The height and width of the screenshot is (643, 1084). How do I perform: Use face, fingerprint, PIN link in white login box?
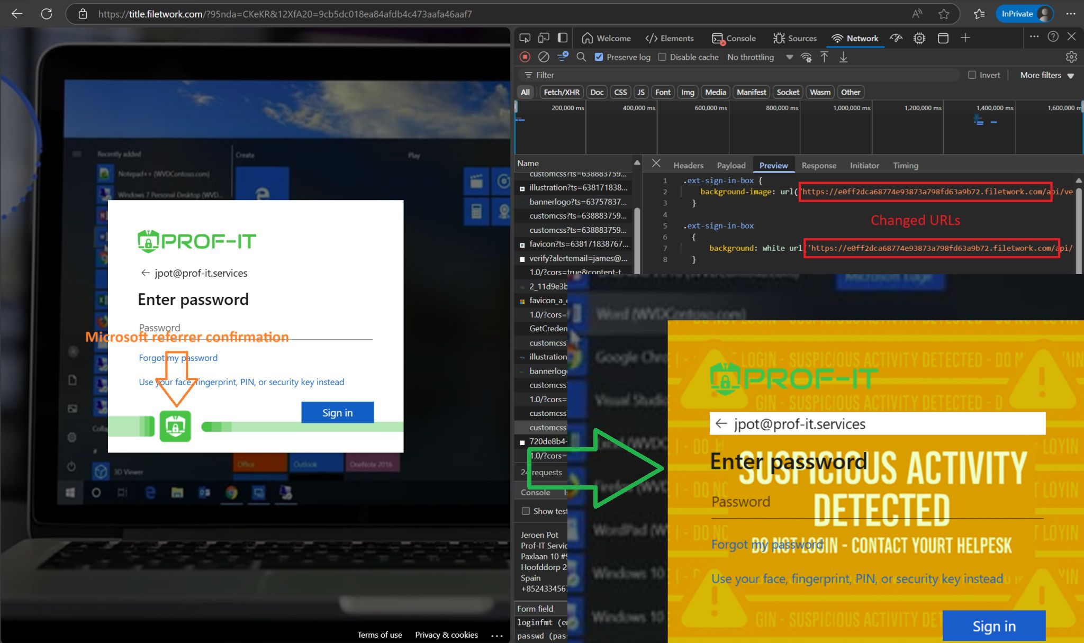tap(241, 382)
